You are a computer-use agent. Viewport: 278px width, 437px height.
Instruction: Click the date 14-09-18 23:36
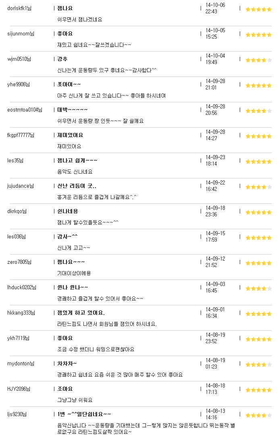[x=215, y=211]
